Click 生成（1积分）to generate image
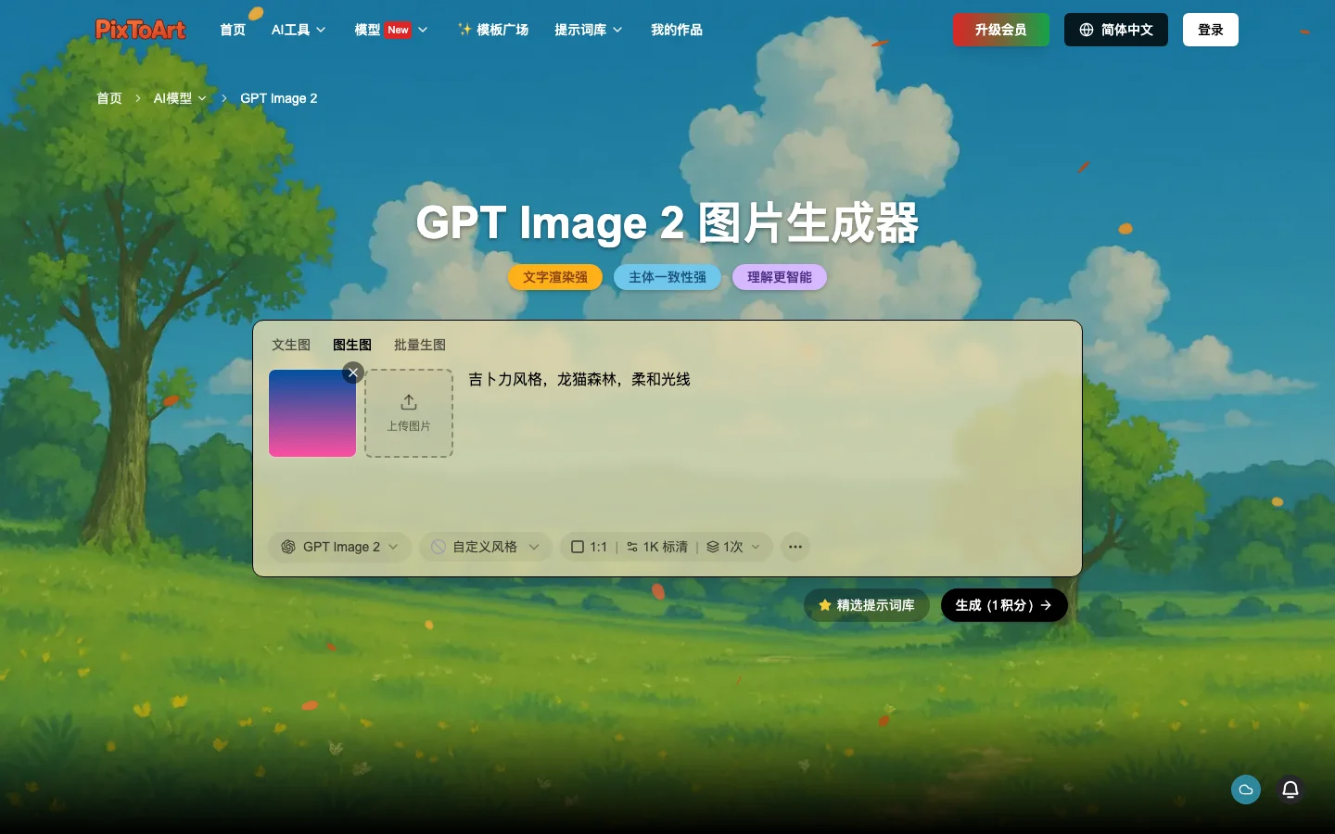Image resolution: width=1335 pixels, height=834 pixels. pos(1004,605)
